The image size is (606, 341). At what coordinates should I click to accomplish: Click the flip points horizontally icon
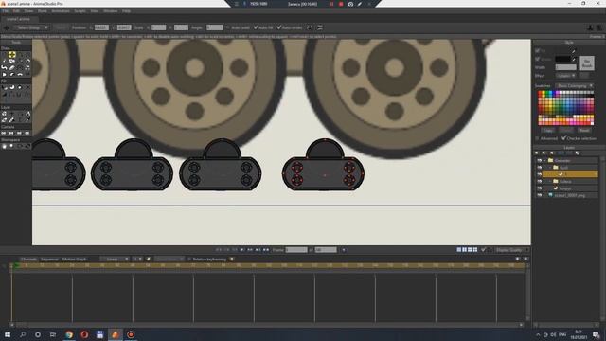pos(310,27)
